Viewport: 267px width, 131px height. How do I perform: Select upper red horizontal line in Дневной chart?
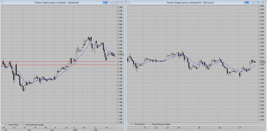pyautogui.click(x=58, y=61)
